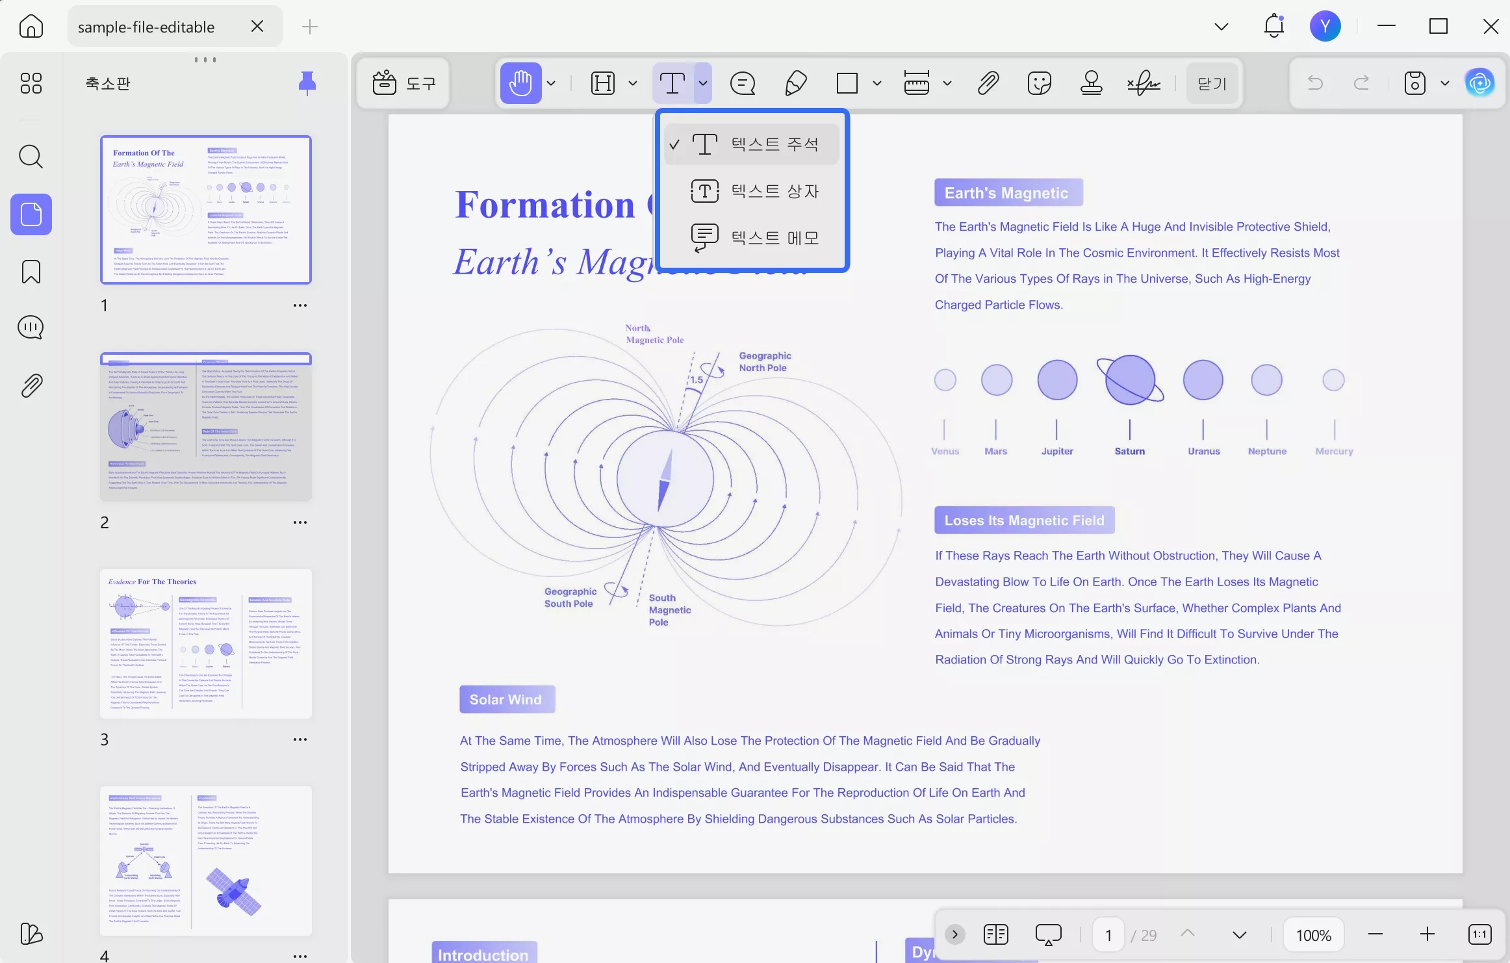Click the 닫기 close button
The image size is (1510, 963).
[1212, 83]
